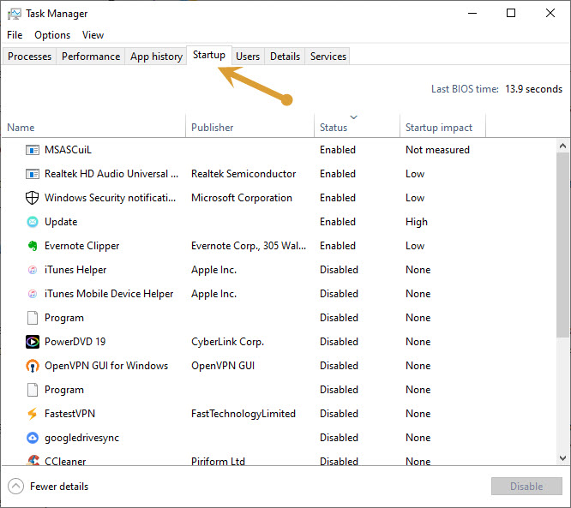Viewport: 571px width, 508px height.
Task: Click the OpenVPN GUI for Windows icon
Action: 33,366
